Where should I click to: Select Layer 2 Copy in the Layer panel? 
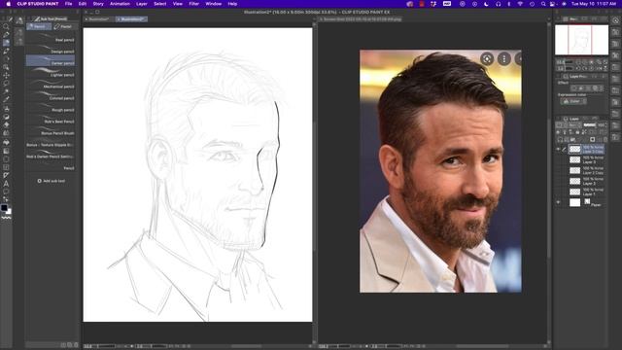click(x=586, y=171)
